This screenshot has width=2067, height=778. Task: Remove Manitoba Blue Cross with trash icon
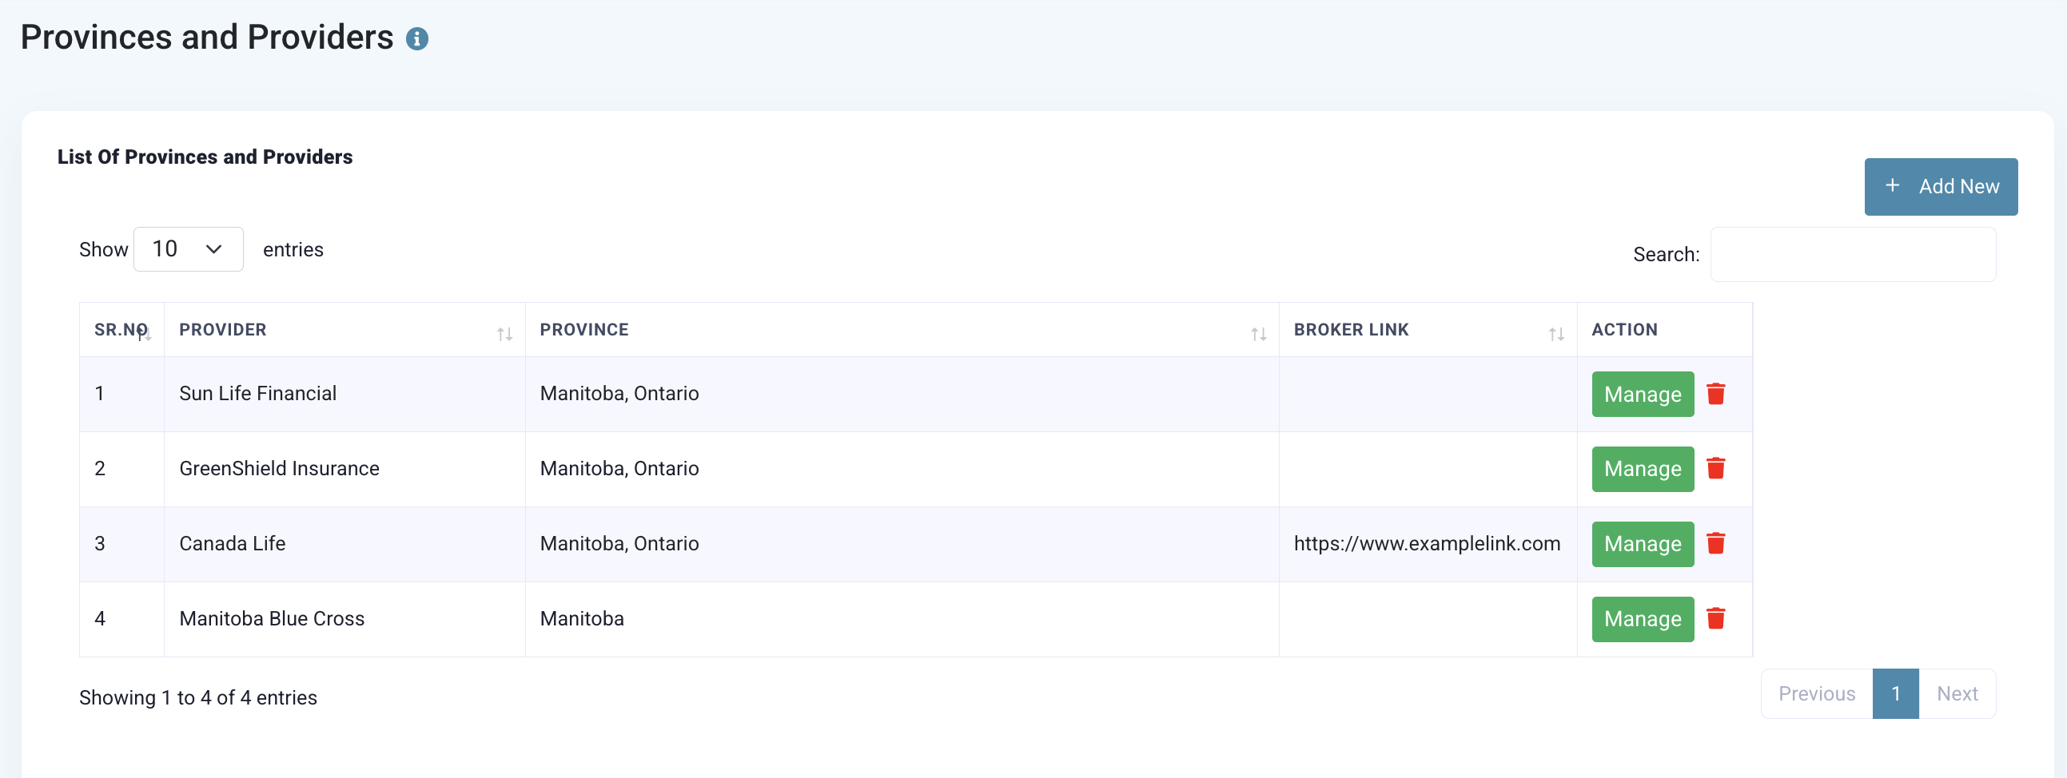[x=1715, y=618]
